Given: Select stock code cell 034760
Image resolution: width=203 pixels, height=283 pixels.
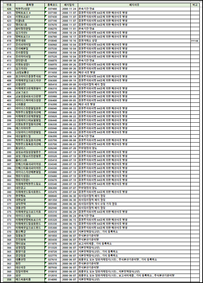Looking at the screenshot, I should 52,76.
